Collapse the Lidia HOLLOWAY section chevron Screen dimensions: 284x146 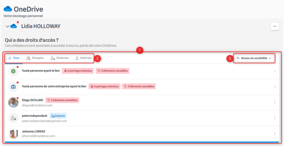7,27
